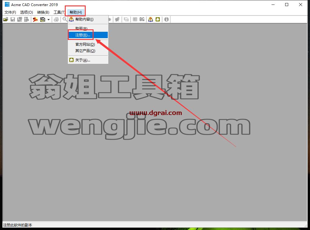The image size is (310, 230).
Task: Click the Print printer icon
Action: coord(56,19)
